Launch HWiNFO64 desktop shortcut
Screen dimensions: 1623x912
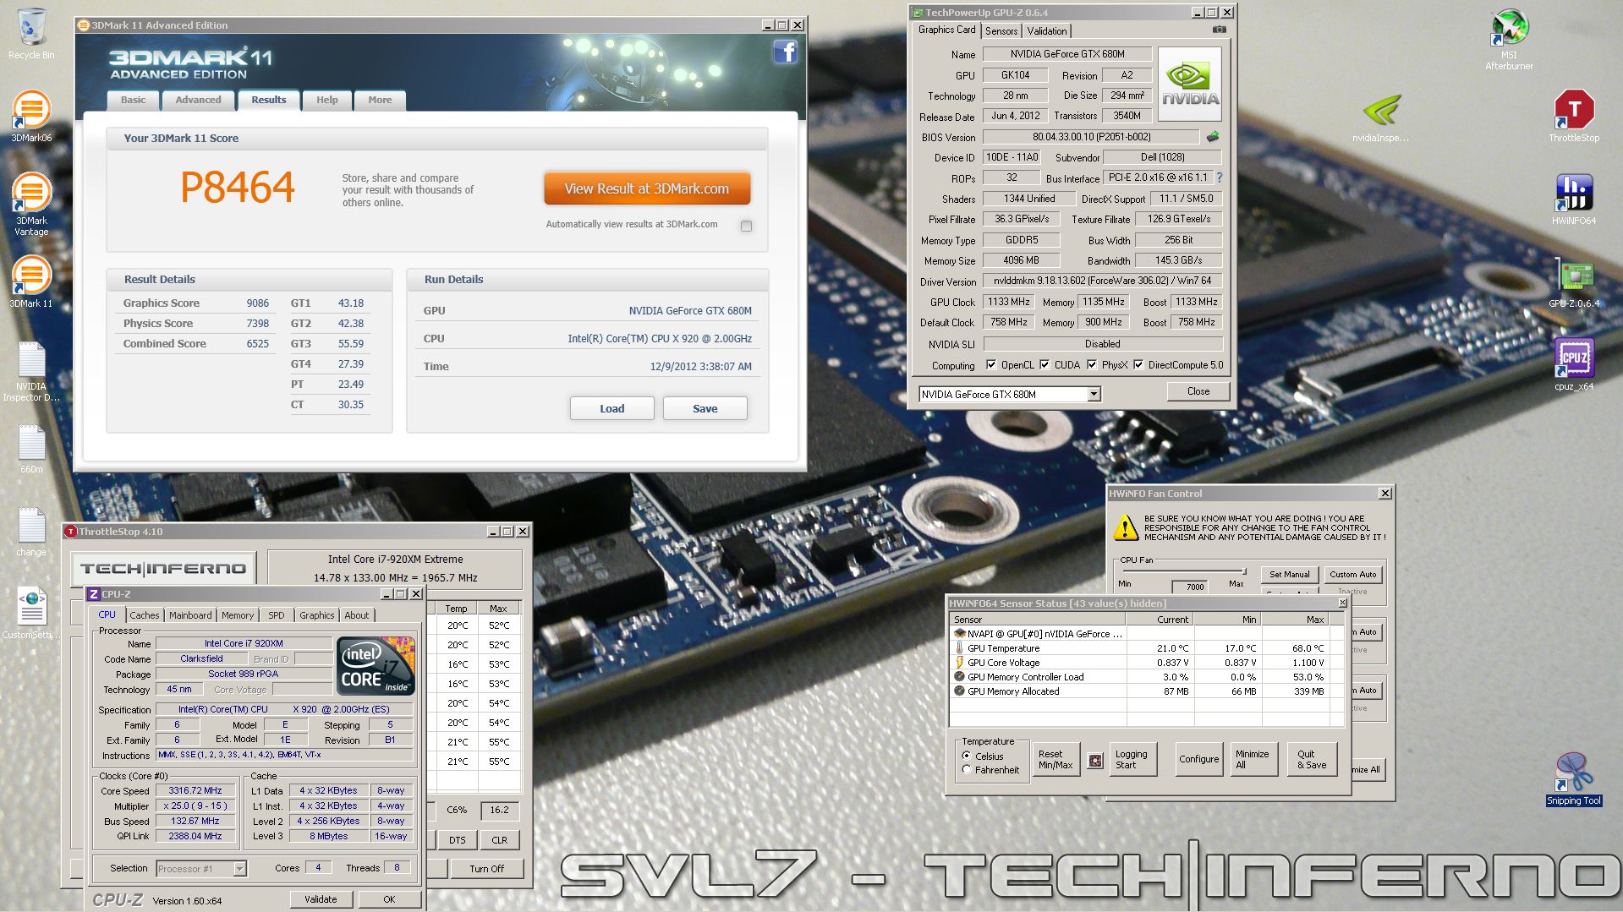click(x=1574, y=199)
